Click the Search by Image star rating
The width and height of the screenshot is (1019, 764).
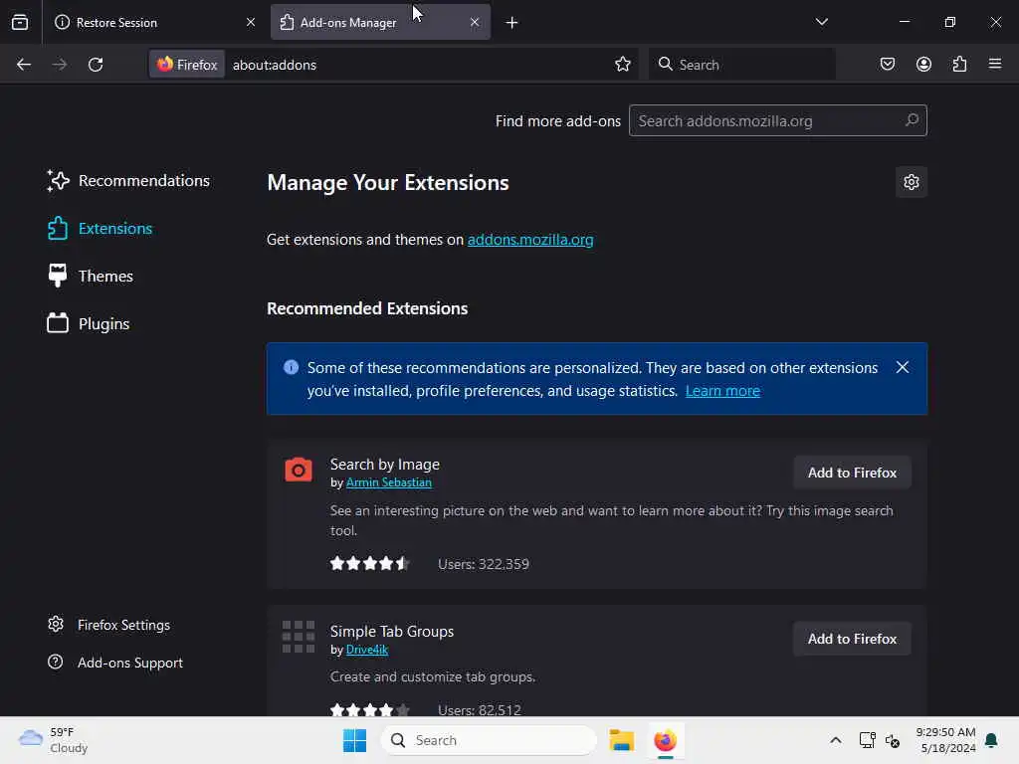click(x=370, y=563)
